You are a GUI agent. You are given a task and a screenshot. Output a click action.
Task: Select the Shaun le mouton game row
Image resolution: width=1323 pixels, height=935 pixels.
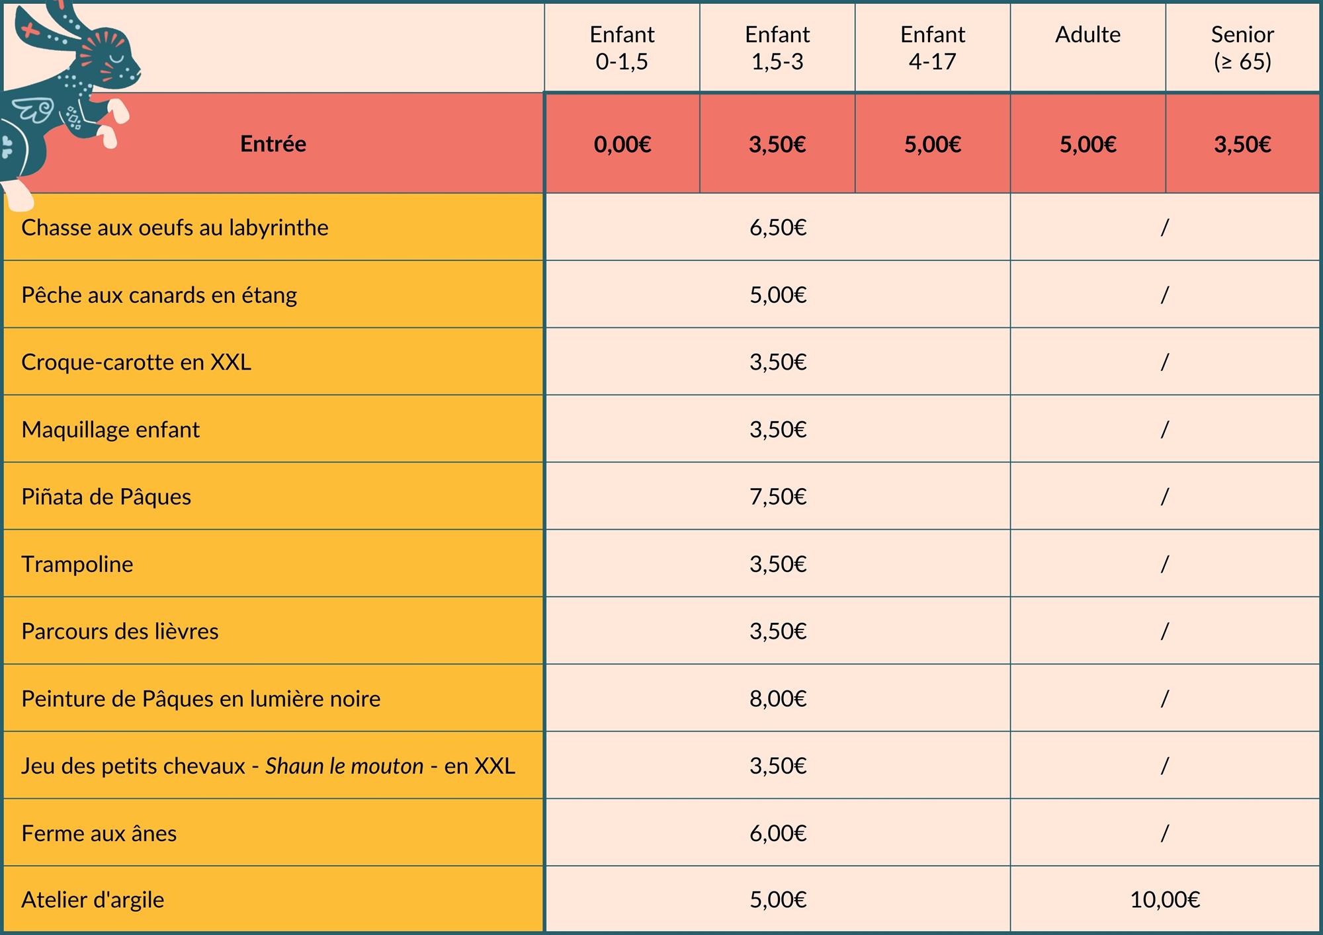268,766
